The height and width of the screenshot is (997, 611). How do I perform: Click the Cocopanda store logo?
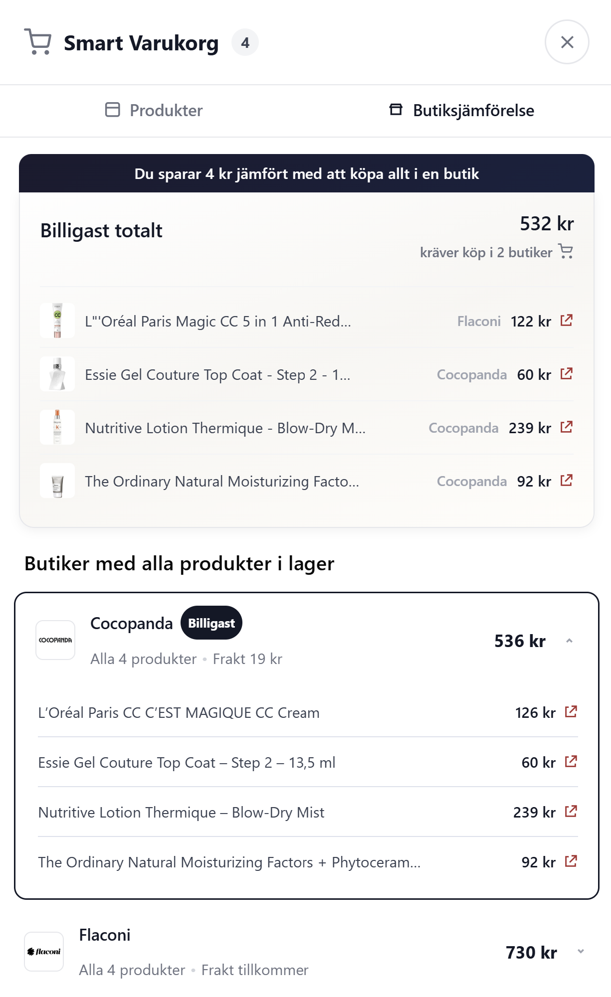[x=55, y=640]
